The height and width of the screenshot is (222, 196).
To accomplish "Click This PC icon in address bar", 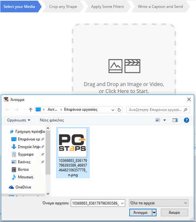I will (38, 110).
